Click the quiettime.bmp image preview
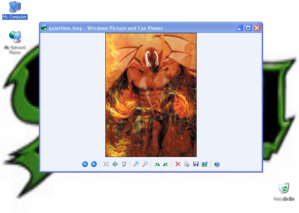Image resolution: width=299 pixels, height=213 pixels. tap(151, 95)
